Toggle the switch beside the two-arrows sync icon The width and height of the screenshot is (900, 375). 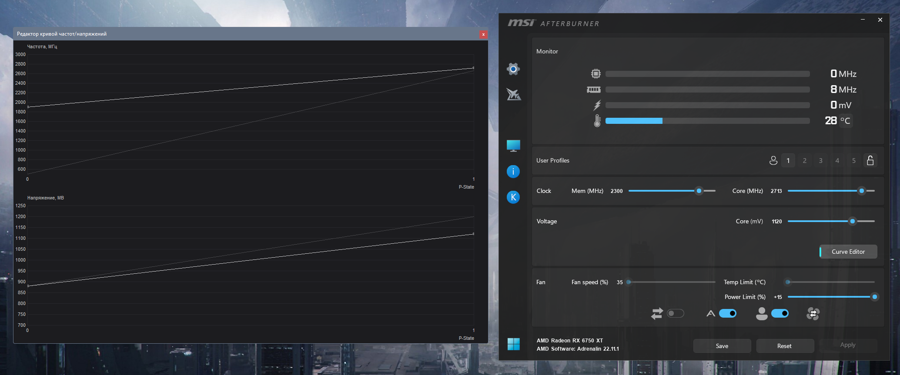tap(676, 313)
